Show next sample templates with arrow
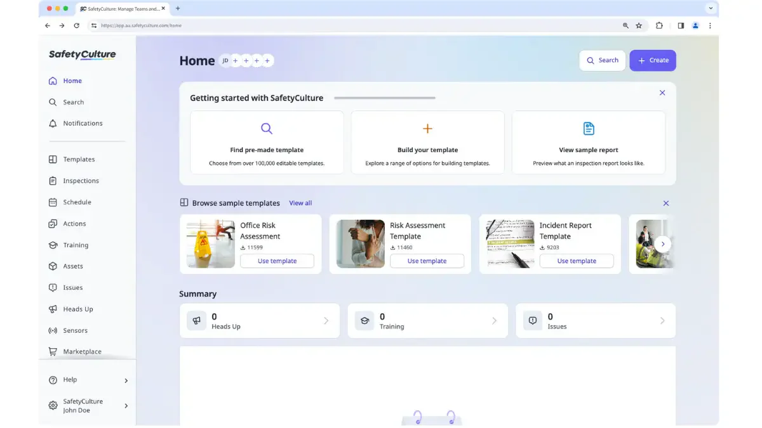The width and height of the screenshot is (762, 428). (x=662, y=244)
